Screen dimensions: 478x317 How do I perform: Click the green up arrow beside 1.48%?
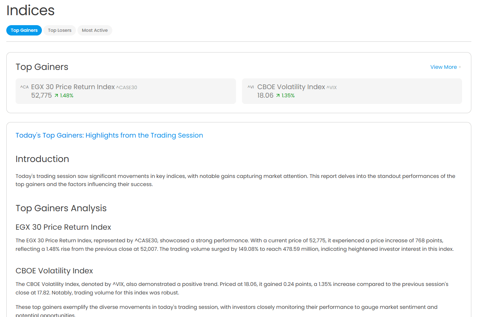56,95
